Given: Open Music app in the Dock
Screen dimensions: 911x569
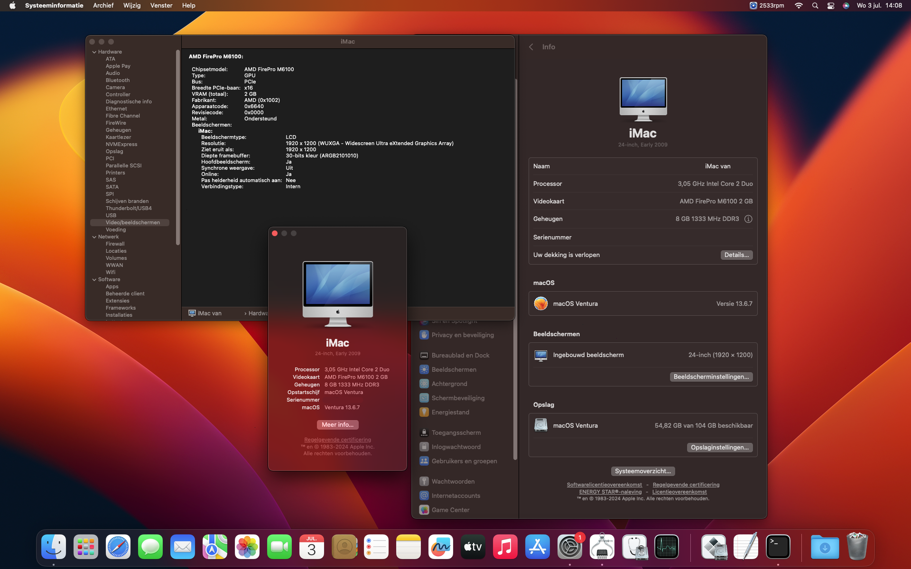Looking at the screenshot, I should click(505, 547).
